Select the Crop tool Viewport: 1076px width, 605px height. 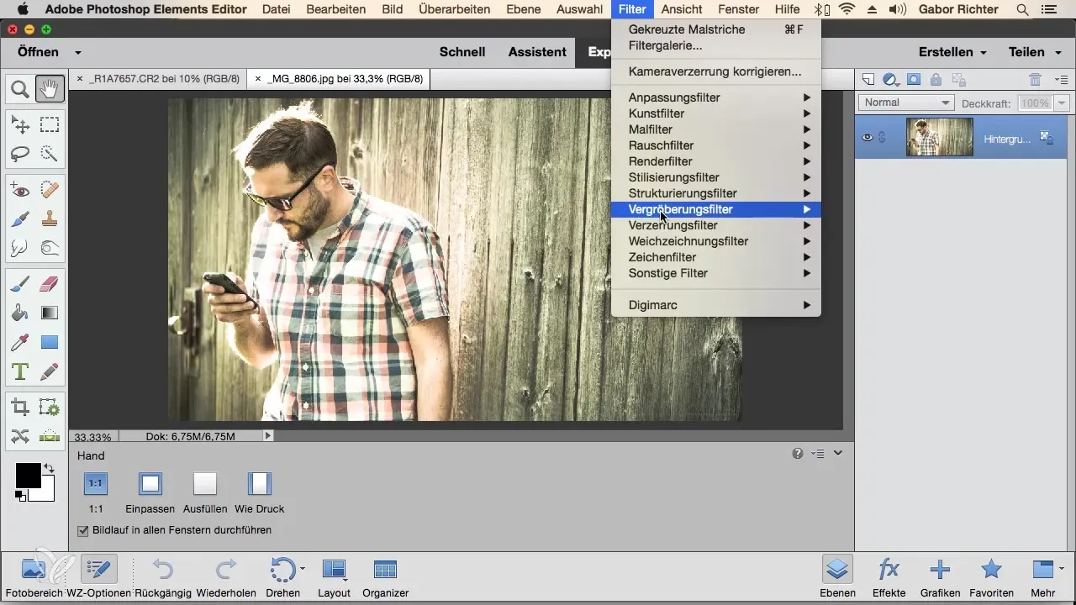[x=20, y=408]
